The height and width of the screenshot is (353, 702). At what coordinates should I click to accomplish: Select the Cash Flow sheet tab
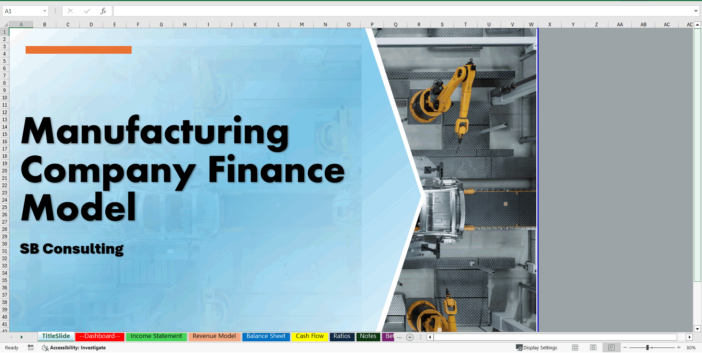tap(309, 336)
